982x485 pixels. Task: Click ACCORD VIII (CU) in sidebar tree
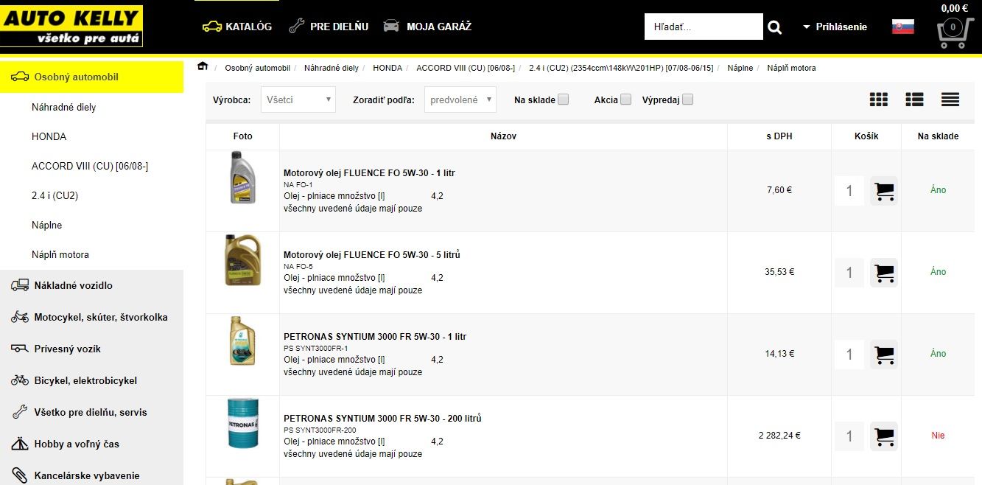pos(90,166)
